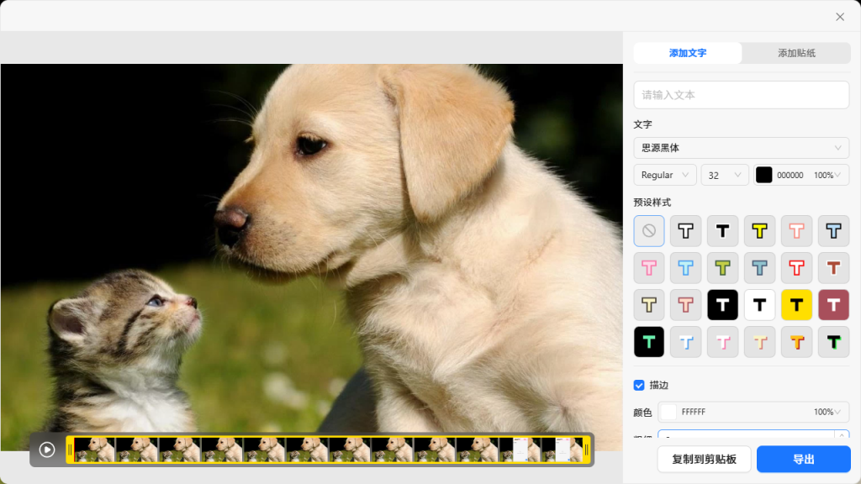The height and width of the screenshot is (484, 861).
Task: Choose the white T on black background preset
Action: tap(722, 305)
